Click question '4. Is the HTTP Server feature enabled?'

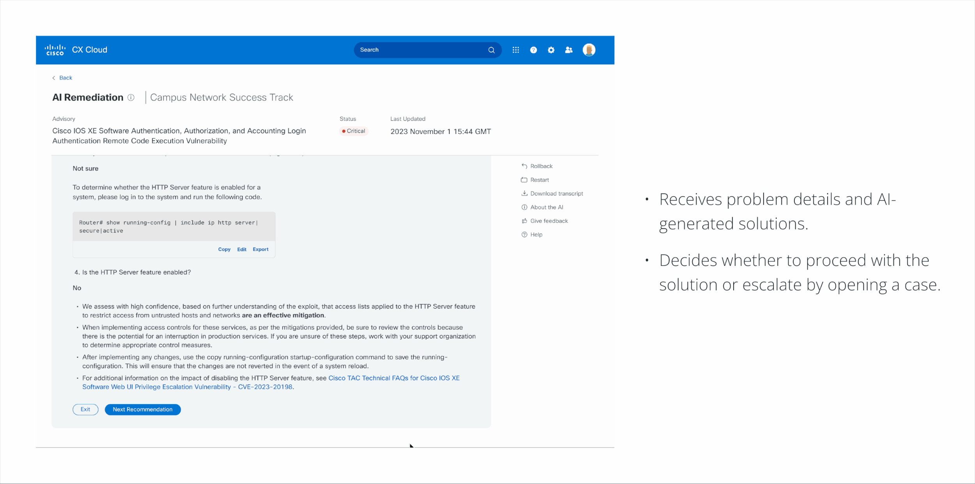(133, 272)
